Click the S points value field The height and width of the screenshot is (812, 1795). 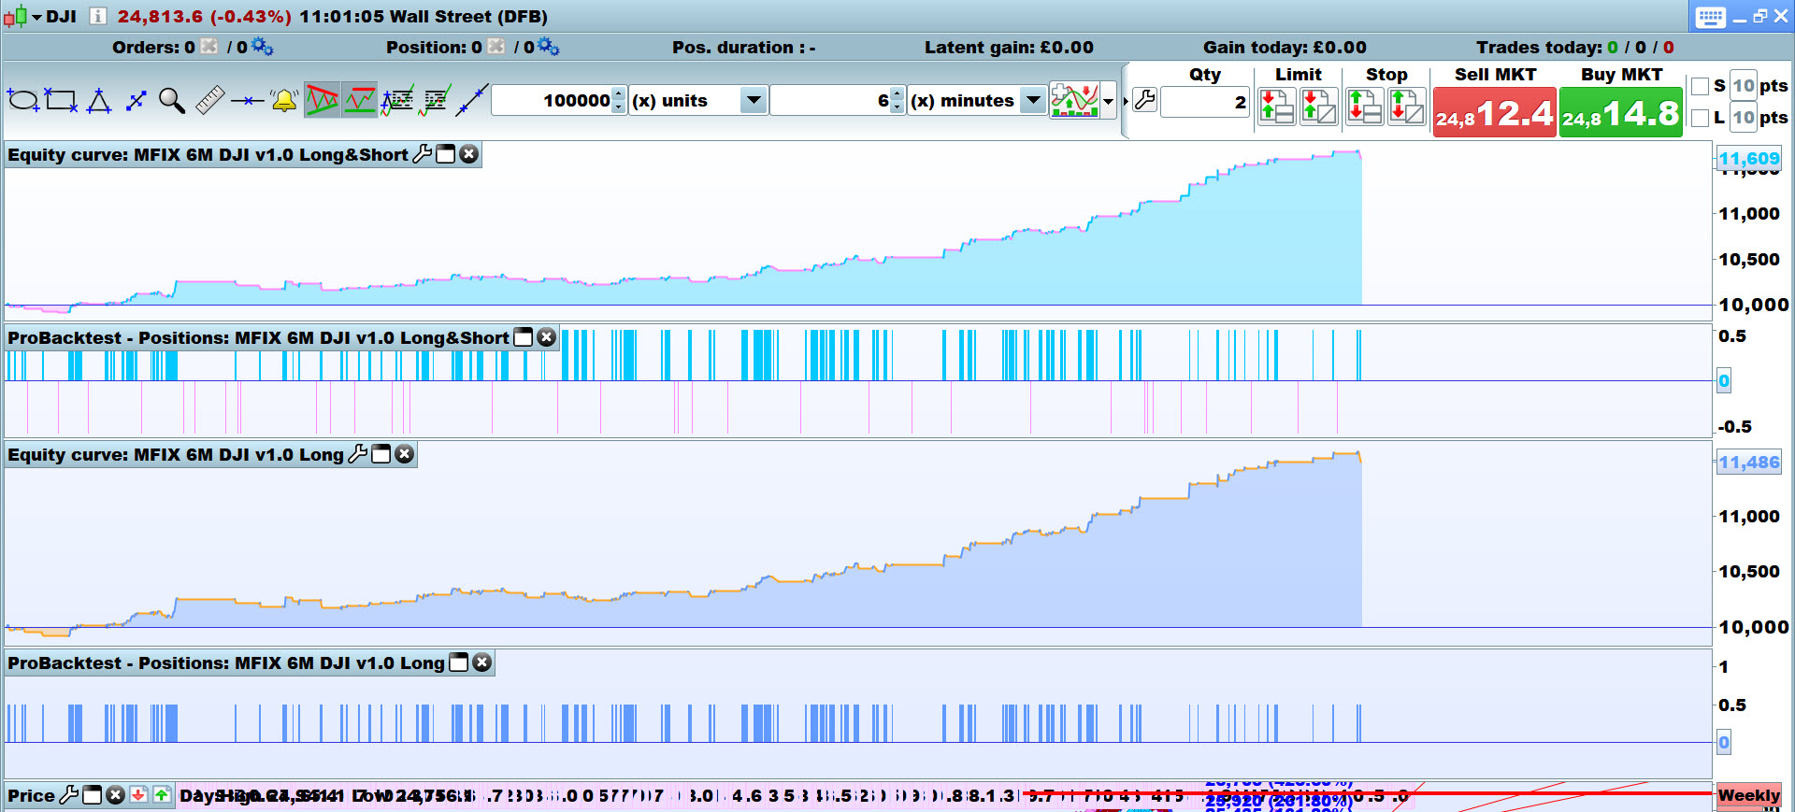(x=1744, y=86)
